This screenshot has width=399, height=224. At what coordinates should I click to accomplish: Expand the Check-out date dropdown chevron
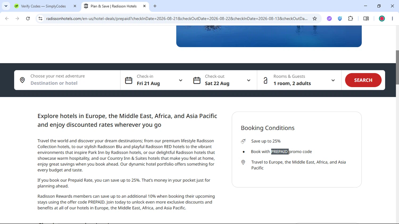click(x=249, y=80)
